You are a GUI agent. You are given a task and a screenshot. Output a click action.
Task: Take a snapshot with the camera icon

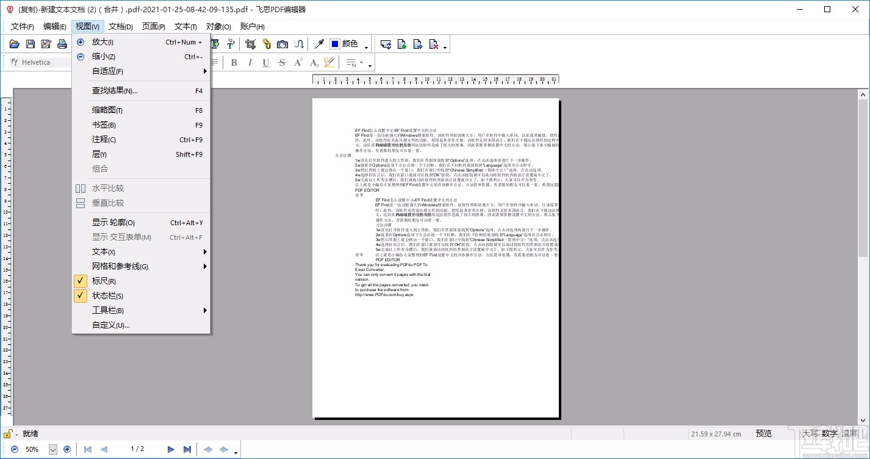(x=282, y=44)
